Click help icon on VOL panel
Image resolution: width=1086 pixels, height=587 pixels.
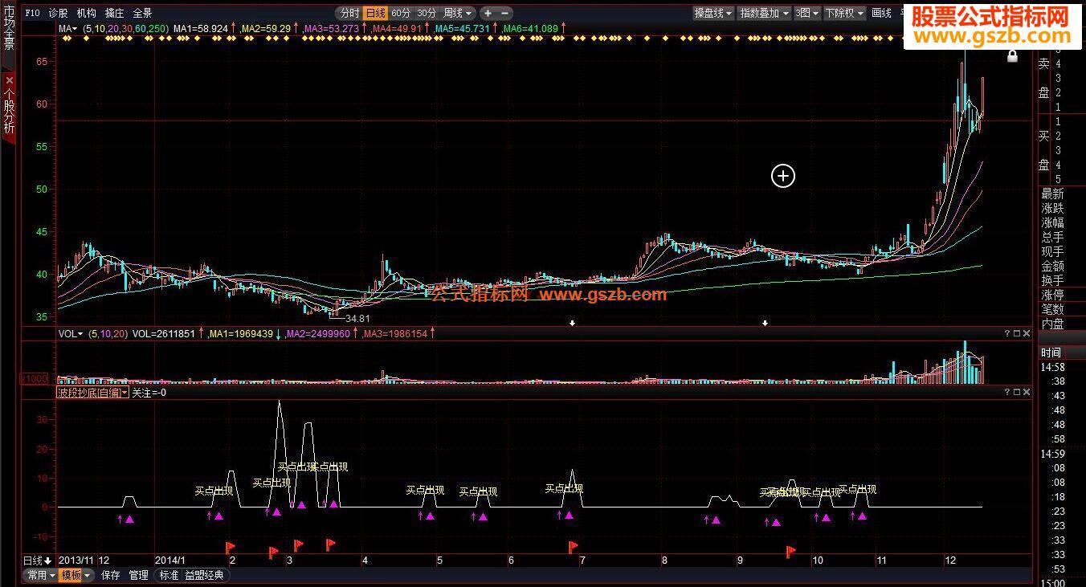pyautogui.click(x=1007, y=333)
